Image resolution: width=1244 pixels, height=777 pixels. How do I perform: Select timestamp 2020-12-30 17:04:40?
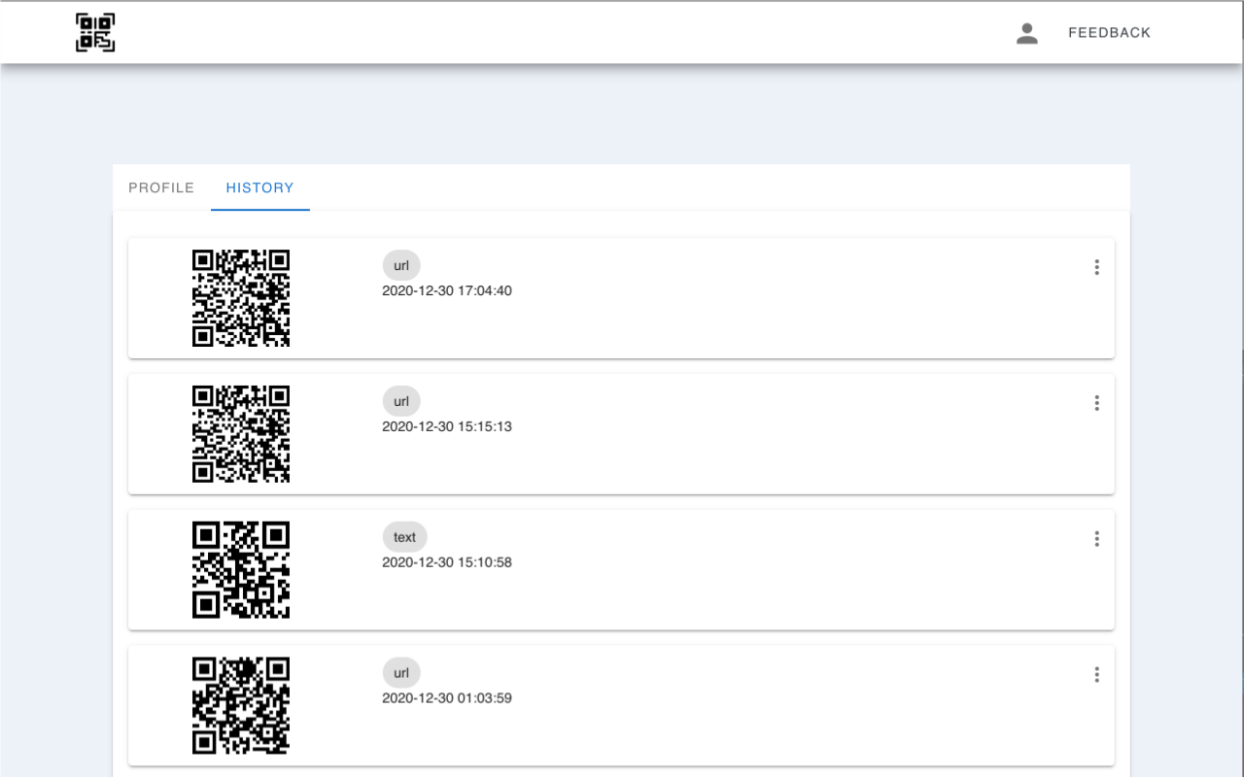click(x=447, y=290)
